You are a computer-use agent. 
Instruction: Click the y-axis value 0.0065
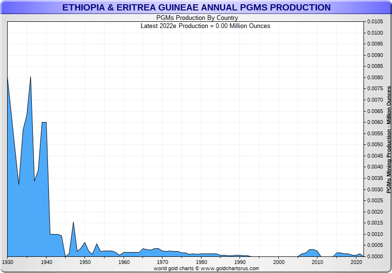click(x=375, y=111)
